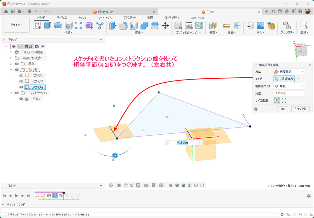The width and height of the screenshot is (314, 218).
Task: Open the notifications bell
Action: (293, 12)
